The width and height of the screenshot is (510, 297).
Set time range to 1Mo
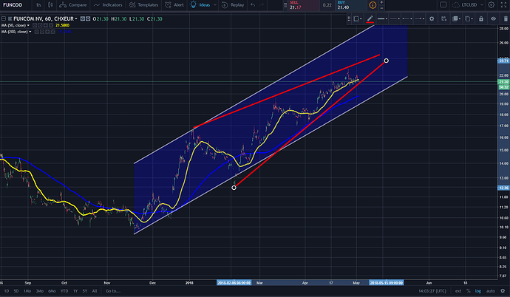coord(27,291)
